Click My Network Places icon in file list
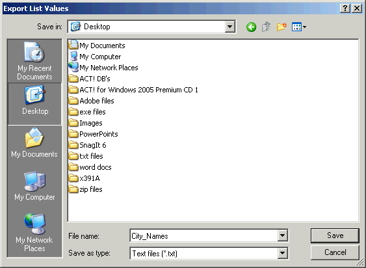366x268 pixels. (73, 67)
